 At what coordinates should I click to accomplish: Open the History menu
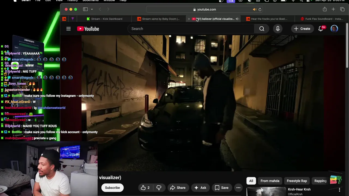[x=73, y=1]
